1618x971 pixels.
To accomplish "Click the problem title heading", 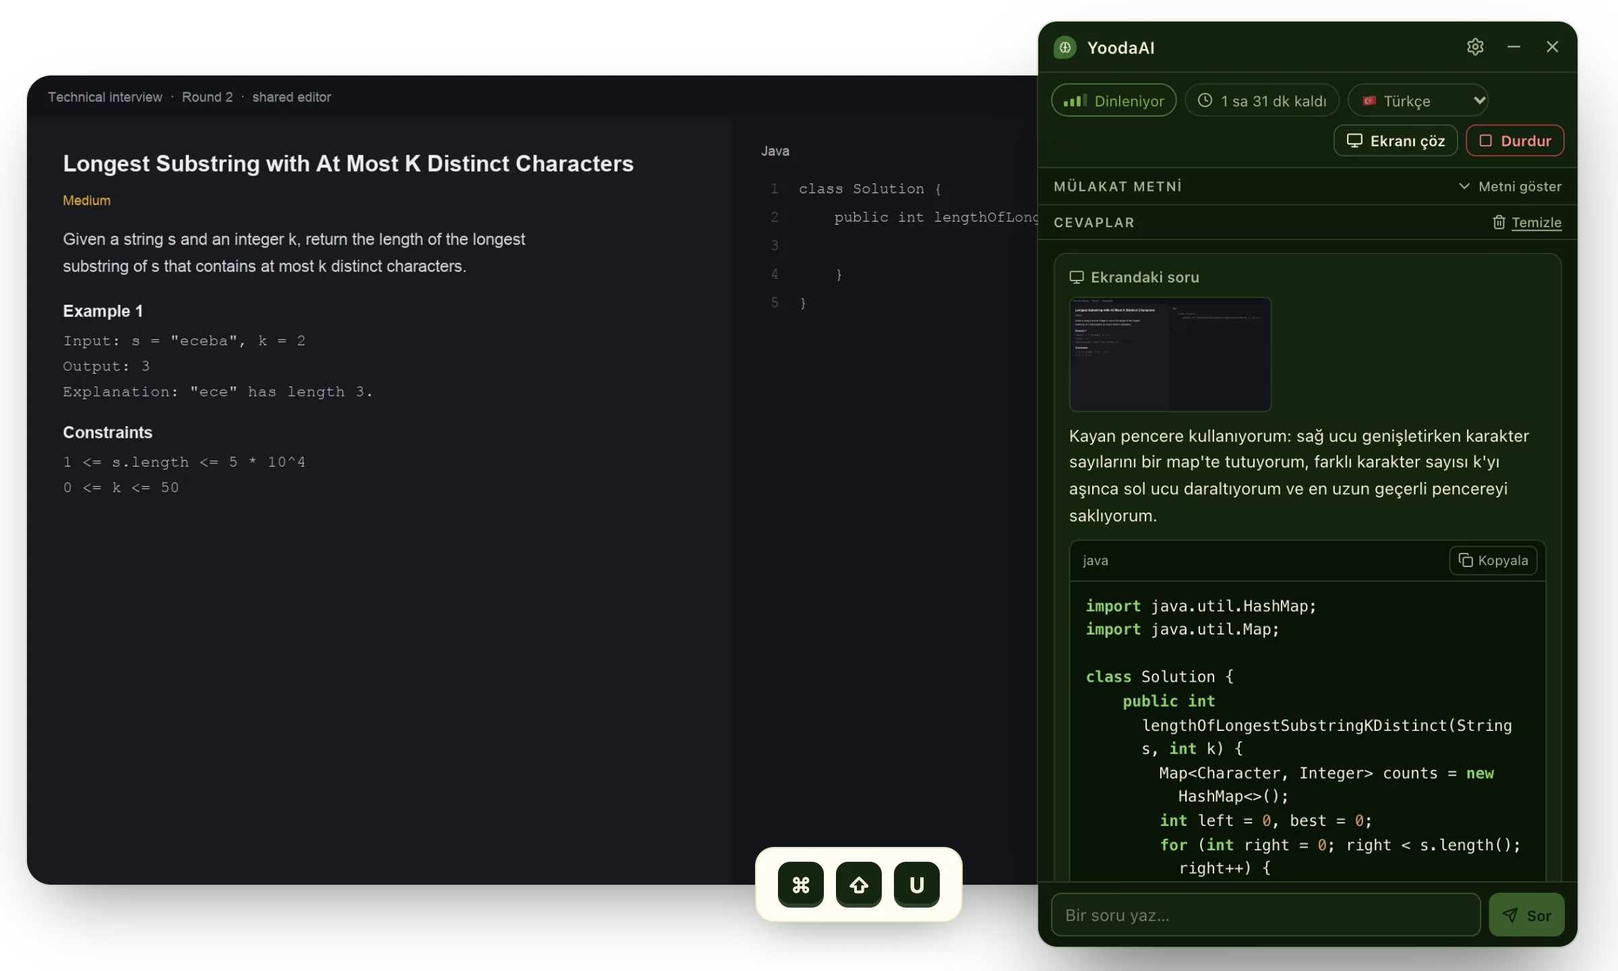I will tap(348, 163).
